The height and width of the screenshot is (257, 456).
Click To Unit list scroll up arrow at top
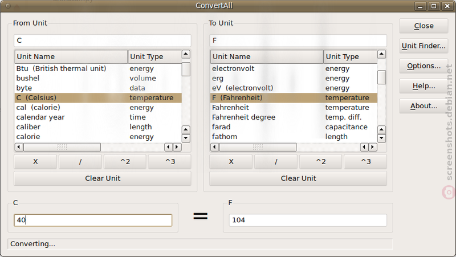(381, 54)
